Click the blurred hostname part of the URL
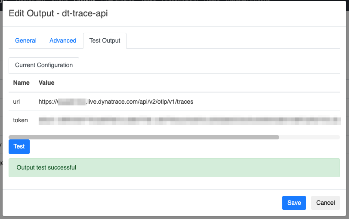The image size is (349, 219). (71, 102)
